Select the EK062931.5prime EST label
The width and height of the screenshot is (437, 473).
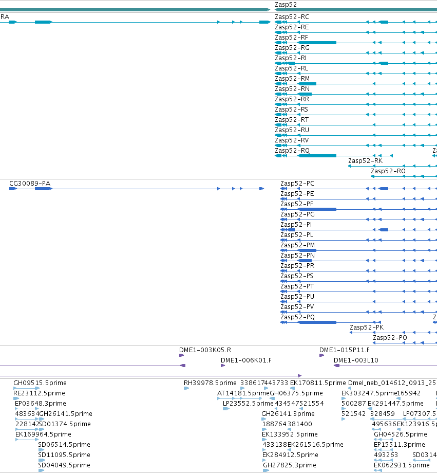point(402,465)
